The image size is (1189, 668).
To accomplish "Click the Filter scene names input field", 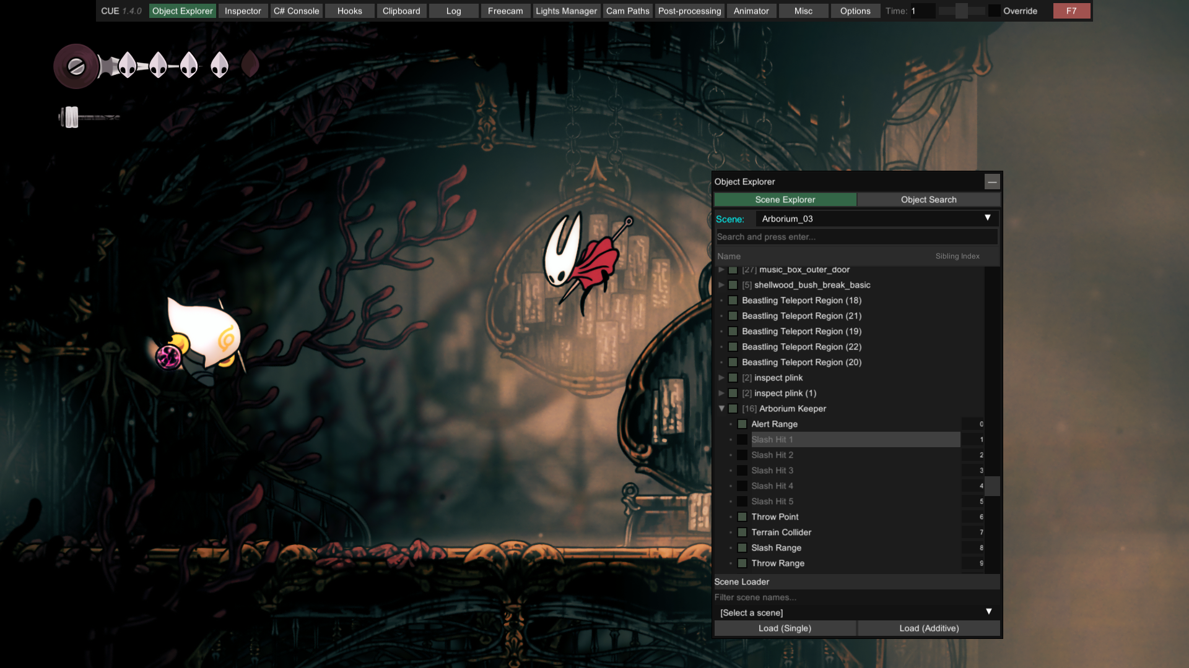I will 856,597.
